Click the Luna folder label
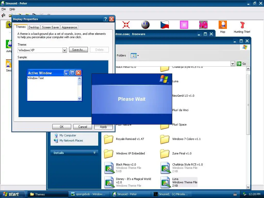 tap(175, 81)
